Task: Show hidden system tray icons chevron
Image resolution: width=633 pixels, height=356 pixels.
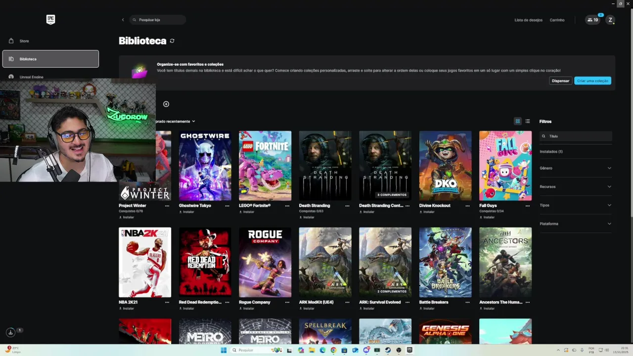Action: [x=558, y=350]
